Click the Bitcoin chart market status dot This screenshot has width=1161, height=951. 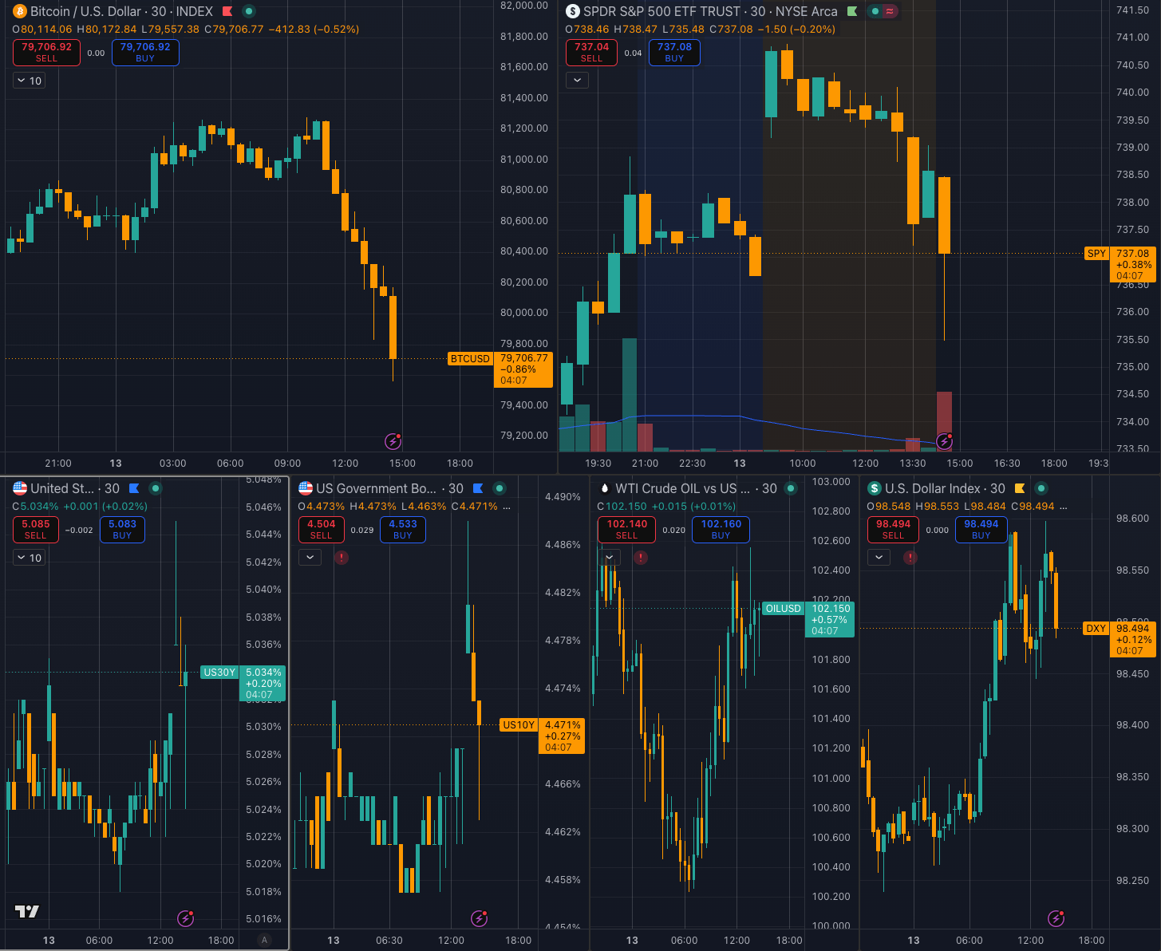pos(249,11)
